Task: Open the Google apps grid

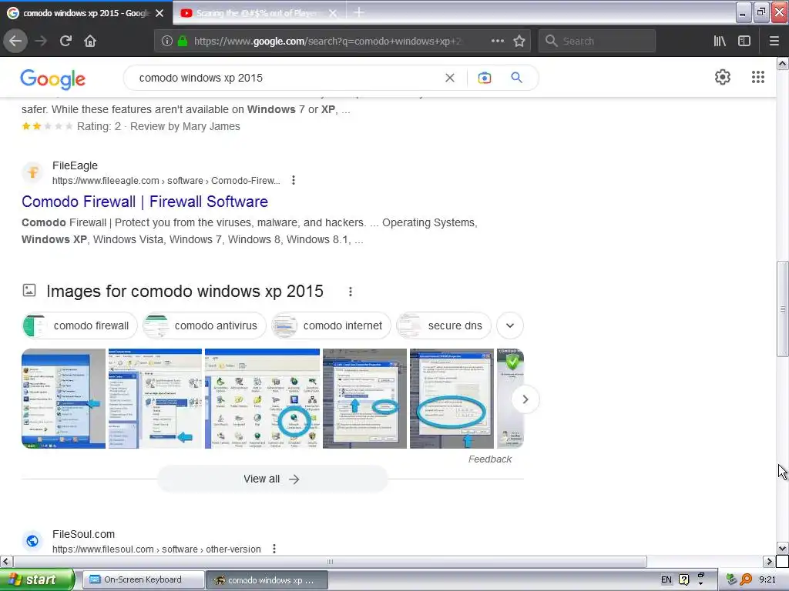Action: coord(758,77)
